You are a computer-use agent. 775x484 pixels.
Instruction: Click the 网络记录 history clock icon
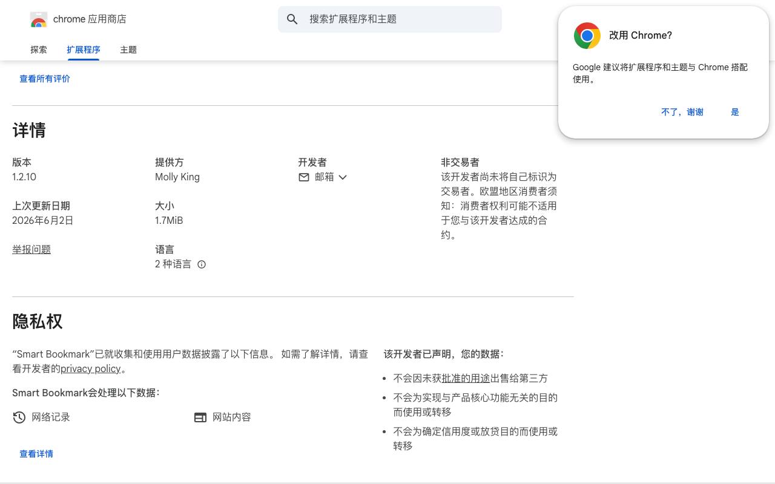pyautogui.click(x=19, y=417)
